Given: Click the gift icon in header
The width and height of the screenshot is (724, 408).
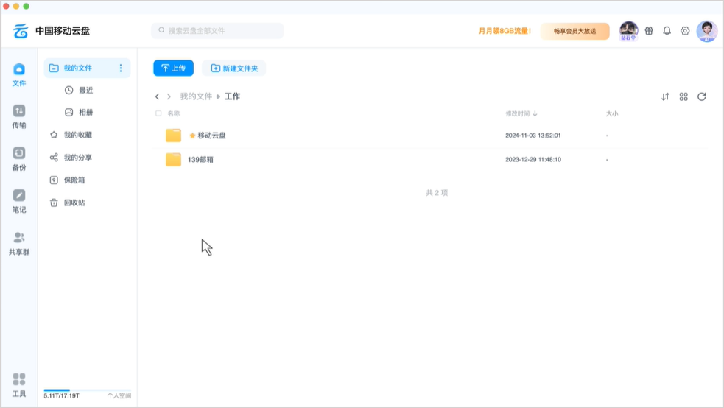Looking at the screenshot, I should (x=649, y=31).
